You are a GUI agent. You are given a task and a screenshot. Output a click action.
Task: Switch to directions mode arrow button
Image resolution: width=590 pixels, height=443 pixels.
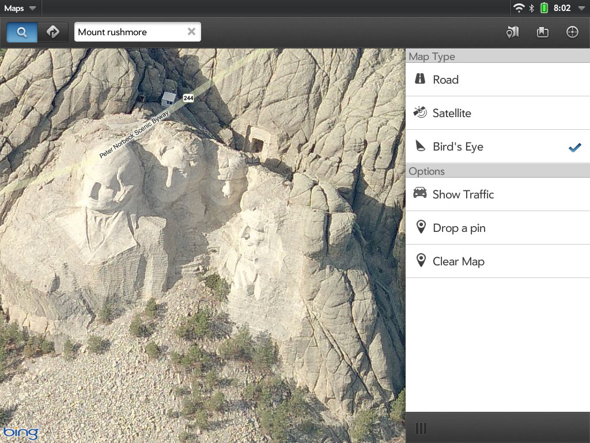click(x=53, y=32)
